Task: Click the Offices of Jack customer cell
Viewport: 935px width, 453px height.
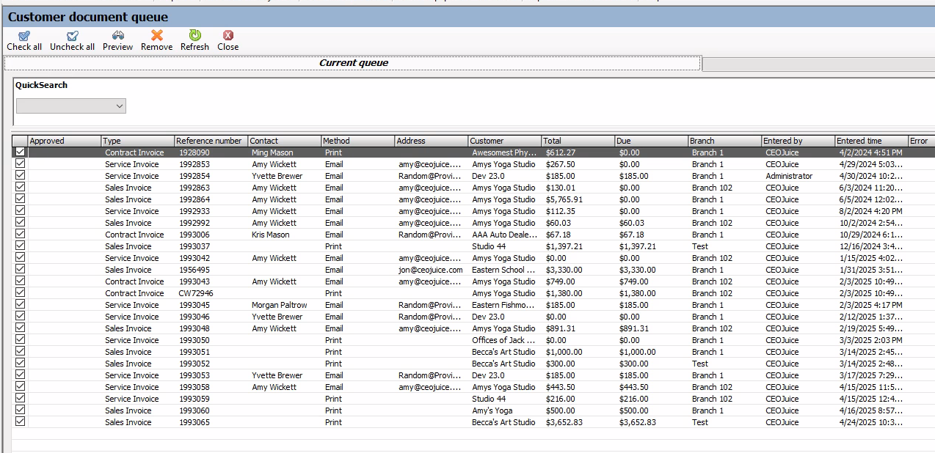Action: point(505,340)
